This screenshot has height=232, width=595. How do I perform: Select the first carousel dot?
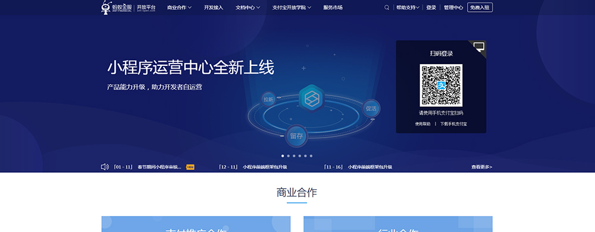tap(283, 156)
